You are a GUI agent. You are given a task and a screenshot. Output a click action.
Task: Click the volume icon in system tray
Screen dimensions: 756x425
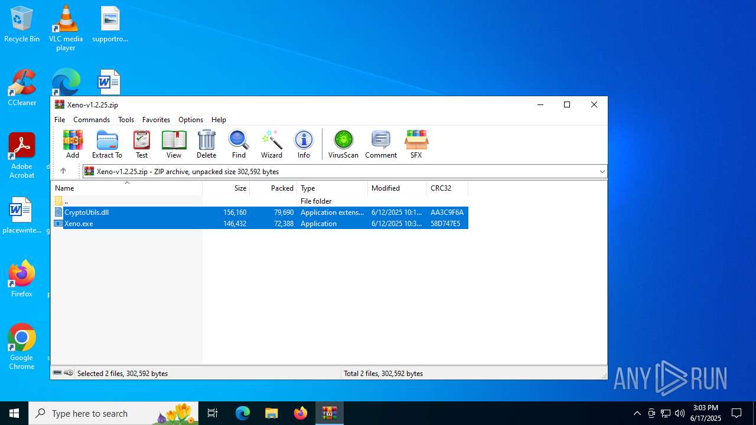click(x=680, y=413)
